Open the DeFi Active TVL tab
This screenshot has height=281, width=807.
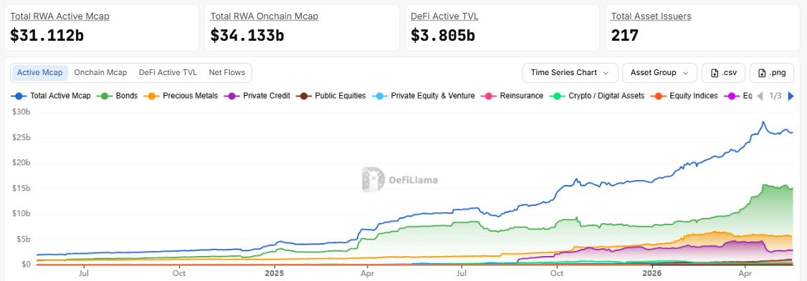pyautogui.click(x=168, y=72)
